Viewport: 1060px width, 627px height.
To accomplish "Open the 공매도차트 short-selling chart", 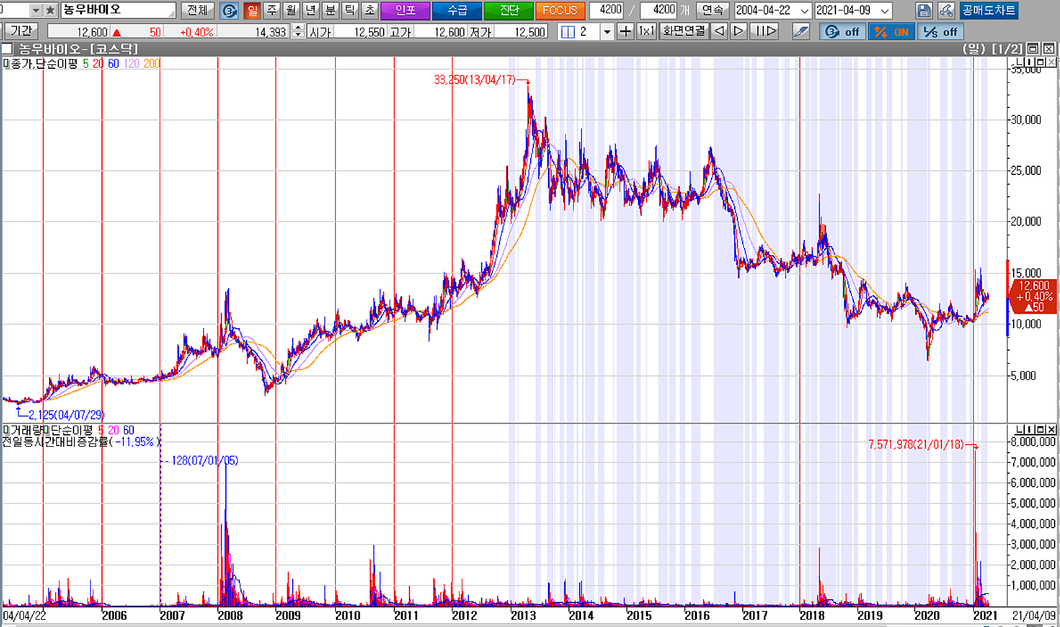I will click(988, 11).
